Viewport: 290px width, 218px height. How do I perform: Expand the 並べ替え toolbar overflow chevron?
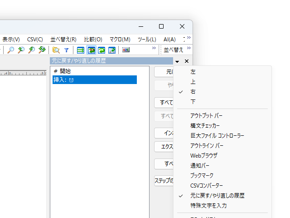click(x=189, y=48)
